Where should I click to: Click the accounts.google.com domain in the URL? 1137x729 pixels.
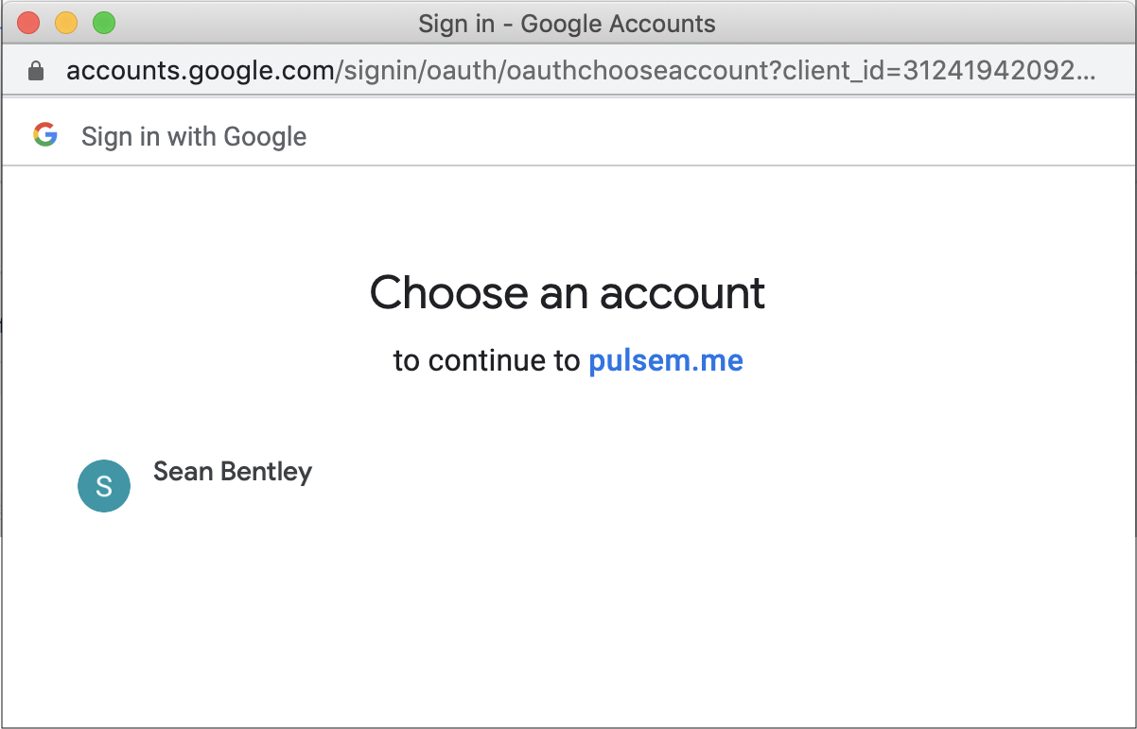201,72
